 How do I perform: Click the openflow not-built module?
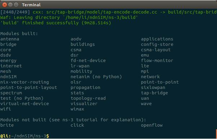coord(152,125)
